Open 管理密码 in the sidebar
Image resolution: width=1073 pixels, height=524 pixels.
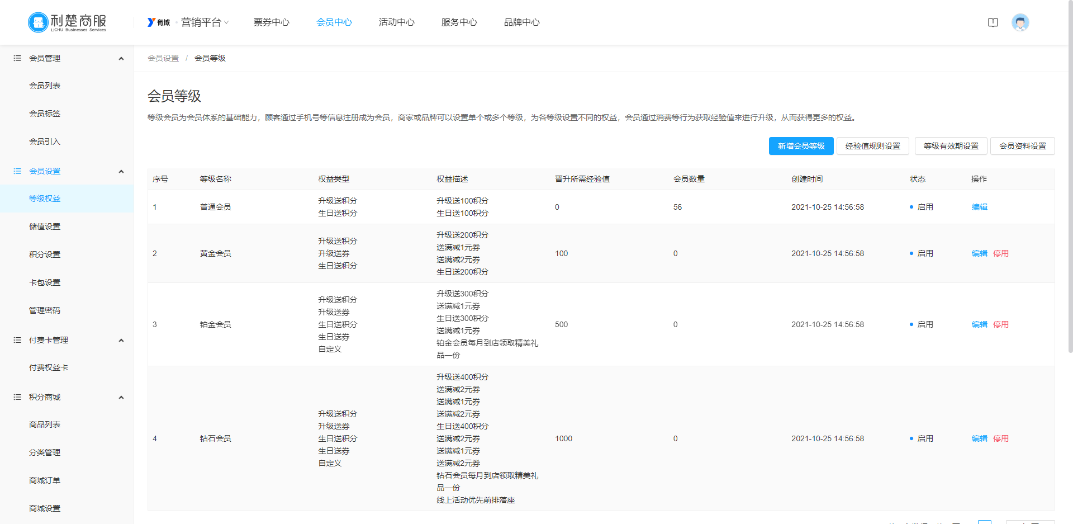[45, 310]
